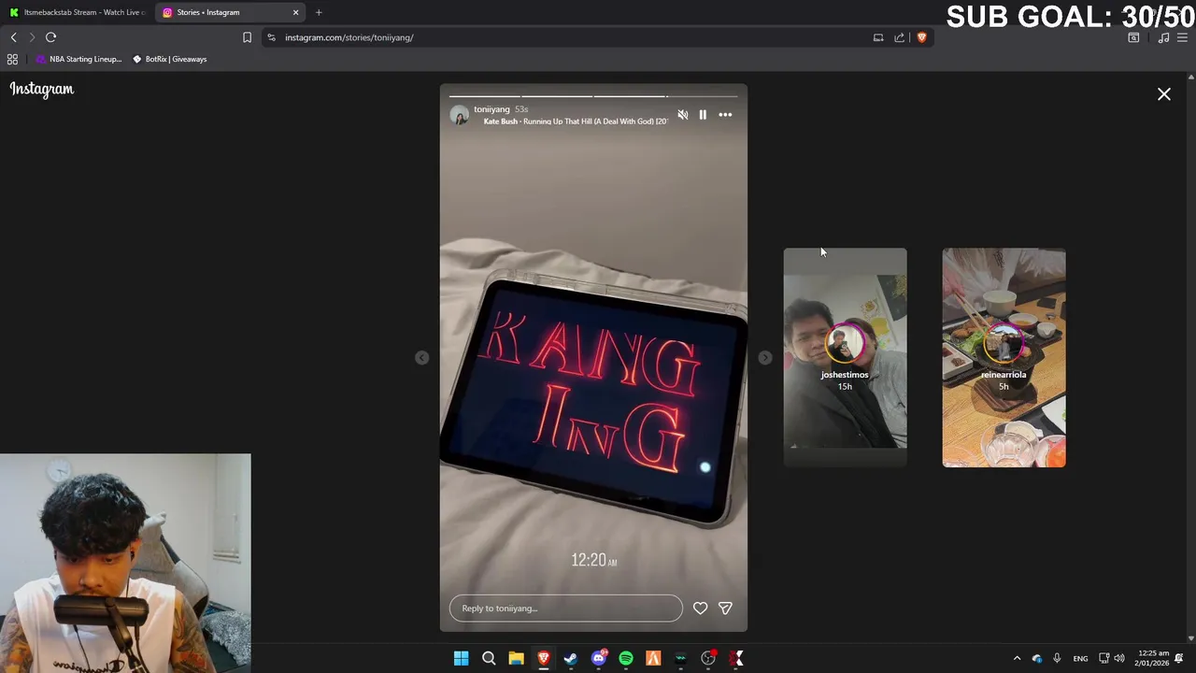
Task: Open the story more options menu
Action: [x=725, y=115]
